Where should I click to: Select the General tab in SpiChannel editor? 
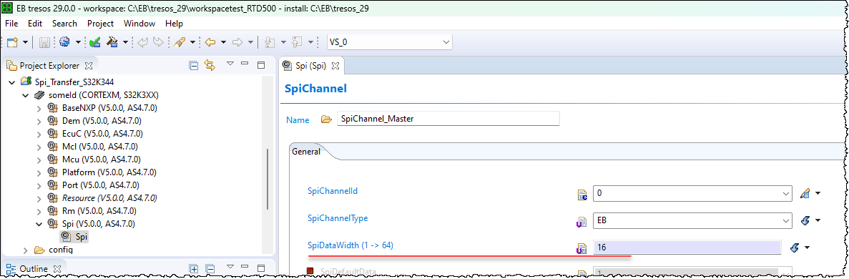pyautogui.click(x=306, y=152)
